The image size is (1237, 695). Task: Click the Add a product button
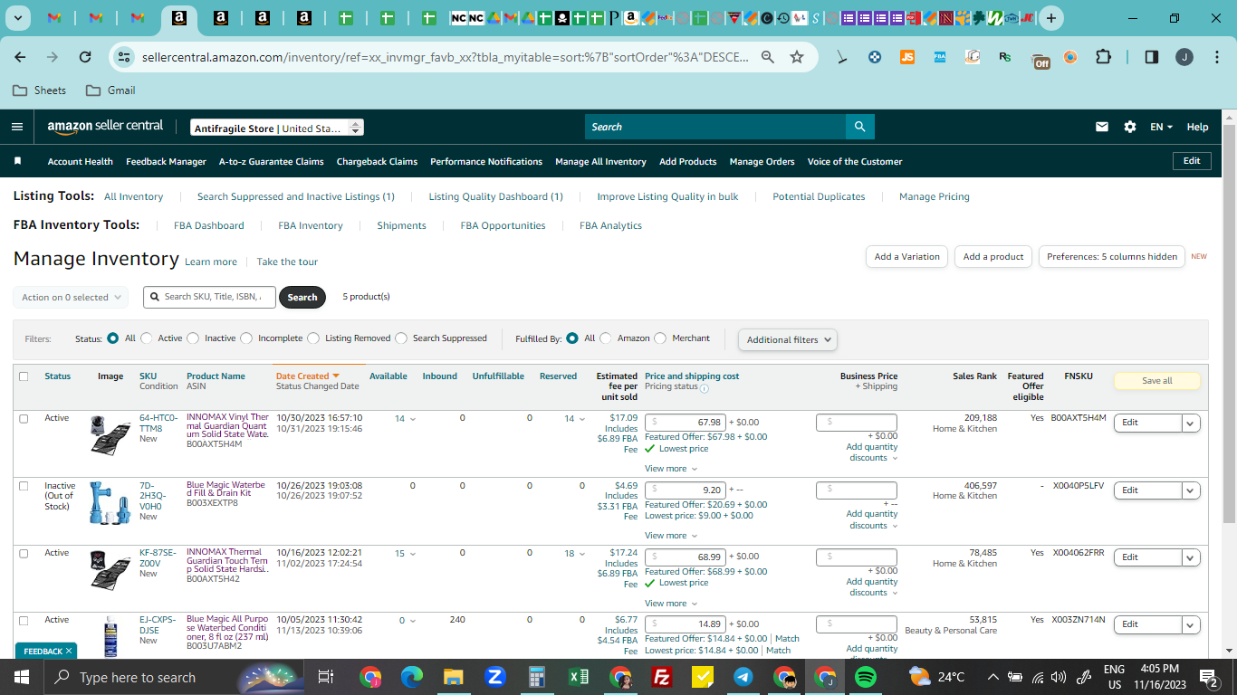(993, 257)
